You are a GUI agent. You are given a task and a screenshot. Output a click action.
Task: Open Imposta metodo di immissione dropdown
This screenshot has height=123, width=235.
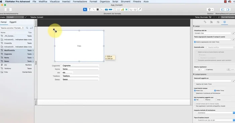216,113
